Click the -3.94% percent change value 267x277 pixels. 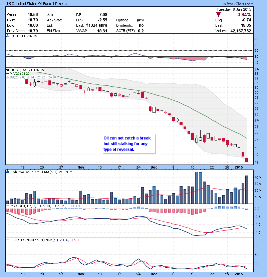point(244,14)
